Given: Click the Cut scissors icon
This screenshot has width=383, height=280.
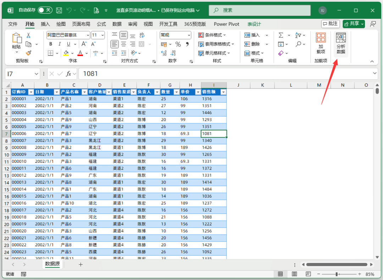Looking at the screenshot, I should [29, 36].
